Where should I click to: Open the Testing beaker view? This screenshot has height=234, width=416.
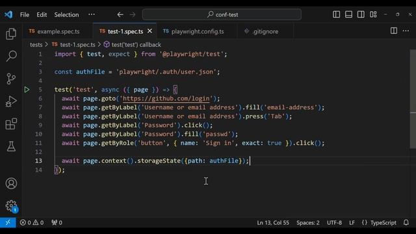(11, 146)
